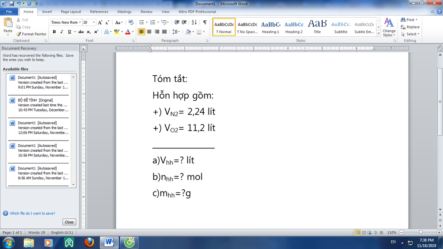Toggle Italic formatting

click(x=61, y=32)
